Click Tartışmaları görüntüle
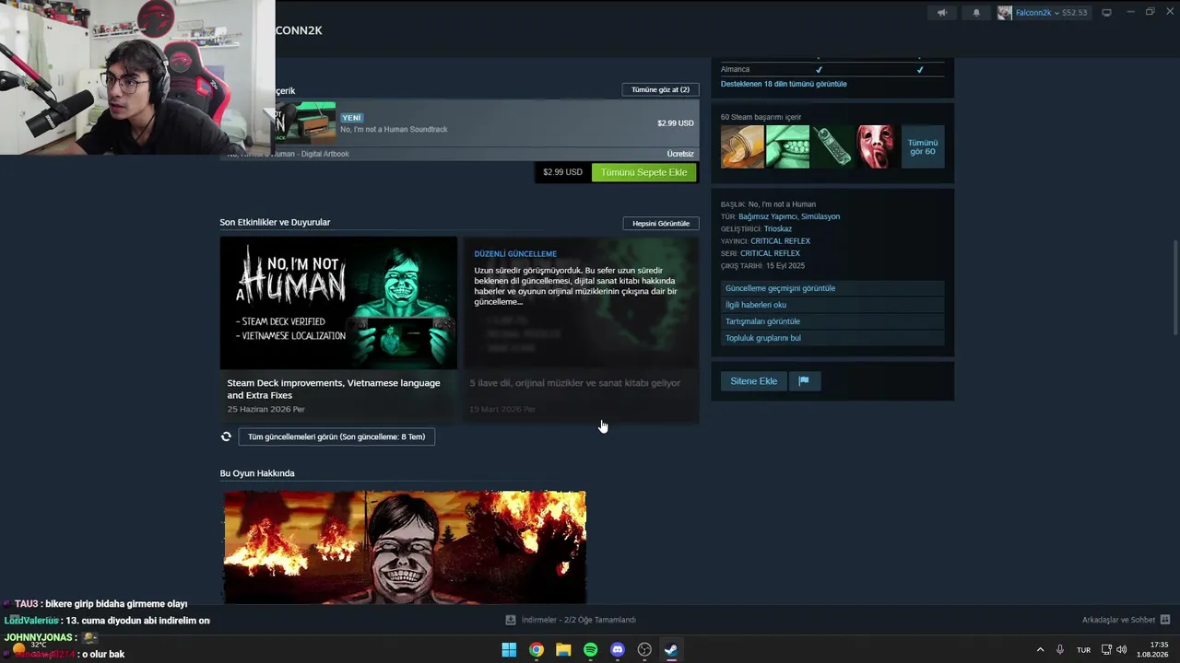This screenshot has height=663, width=1180. pos(832,321)
